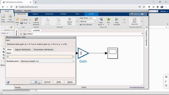Click Apply in Block Parameters dialog
Viewport: 169px width, 95px height.
[70, 82]
